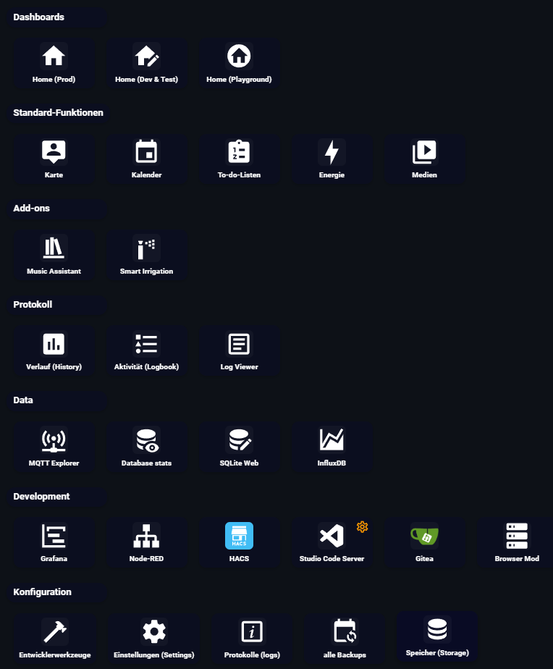553x669 pixels.
Task: Open the green Gitea cup icon
Action: pyautogui.click(x=424, y=536)
